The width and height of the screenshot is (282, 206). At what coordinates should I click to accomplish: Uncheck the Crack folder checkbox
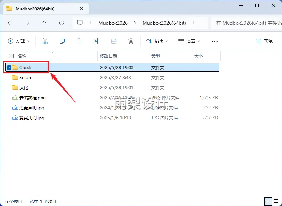click(9, 67)
